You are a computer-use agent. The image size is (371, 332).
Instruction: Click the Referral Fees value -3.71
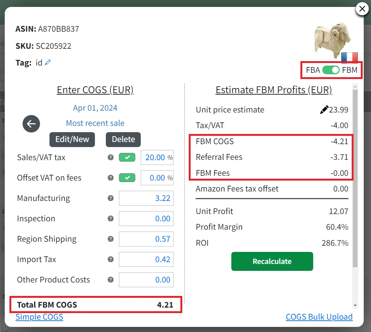[x=339, y=157]
